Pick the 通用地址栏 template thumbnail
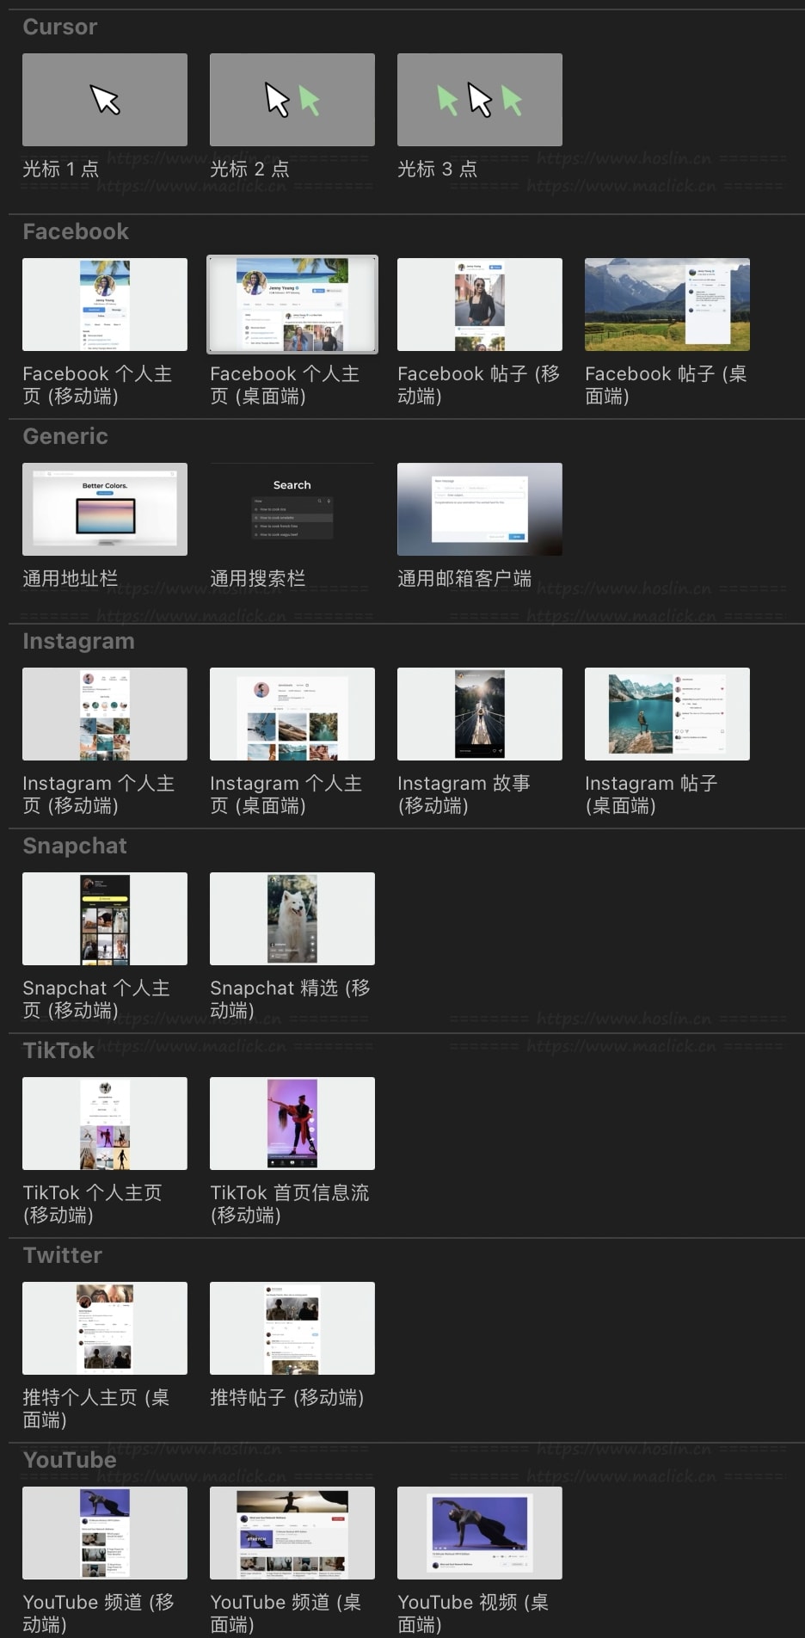Screen dimensions: 805x1638 pyautogui.click(x=105, y=509)
